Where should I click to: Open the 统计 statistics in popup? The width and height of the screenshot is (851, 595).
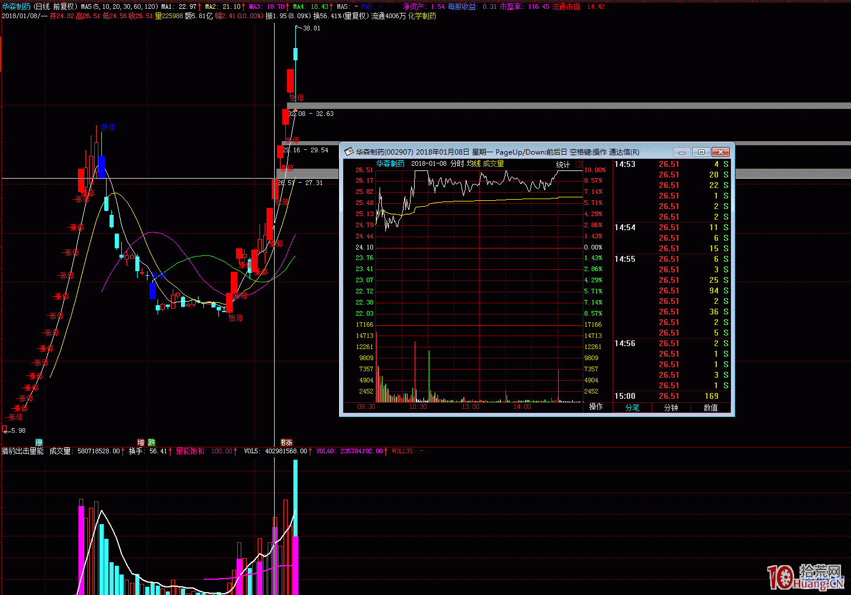(x=563, y=165)
